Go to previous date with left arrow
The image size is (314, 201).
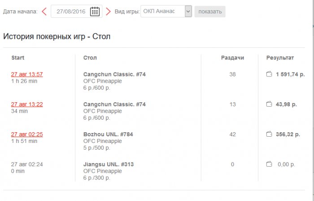44,12
